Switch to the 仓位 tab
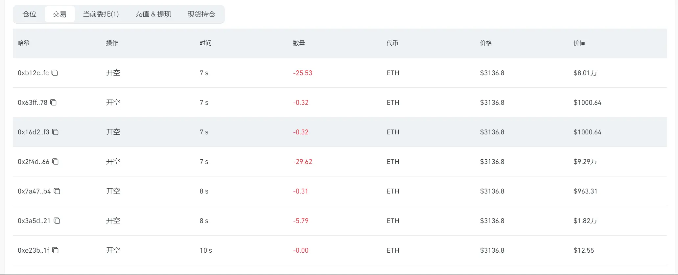The width and height of the screenshot is (678, 275). tap(29, 14)
